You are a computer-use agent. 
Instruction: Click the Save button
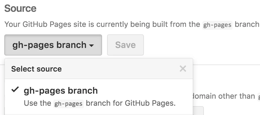coord(125,45)
